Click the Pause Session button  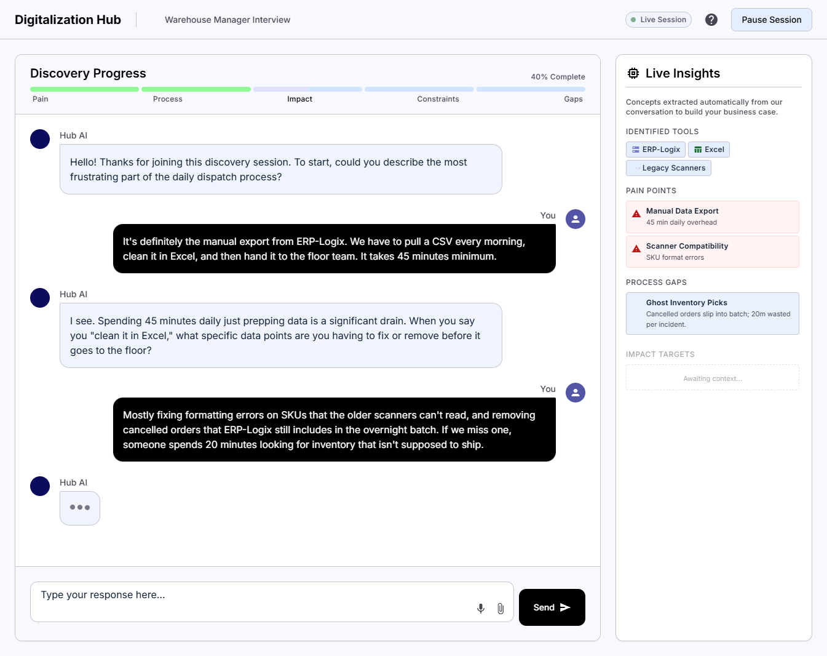click(771, 20)
